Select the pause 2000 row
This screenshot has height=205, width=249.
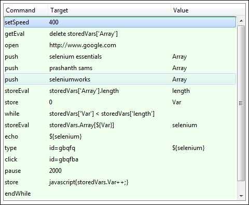coord(120,171)
